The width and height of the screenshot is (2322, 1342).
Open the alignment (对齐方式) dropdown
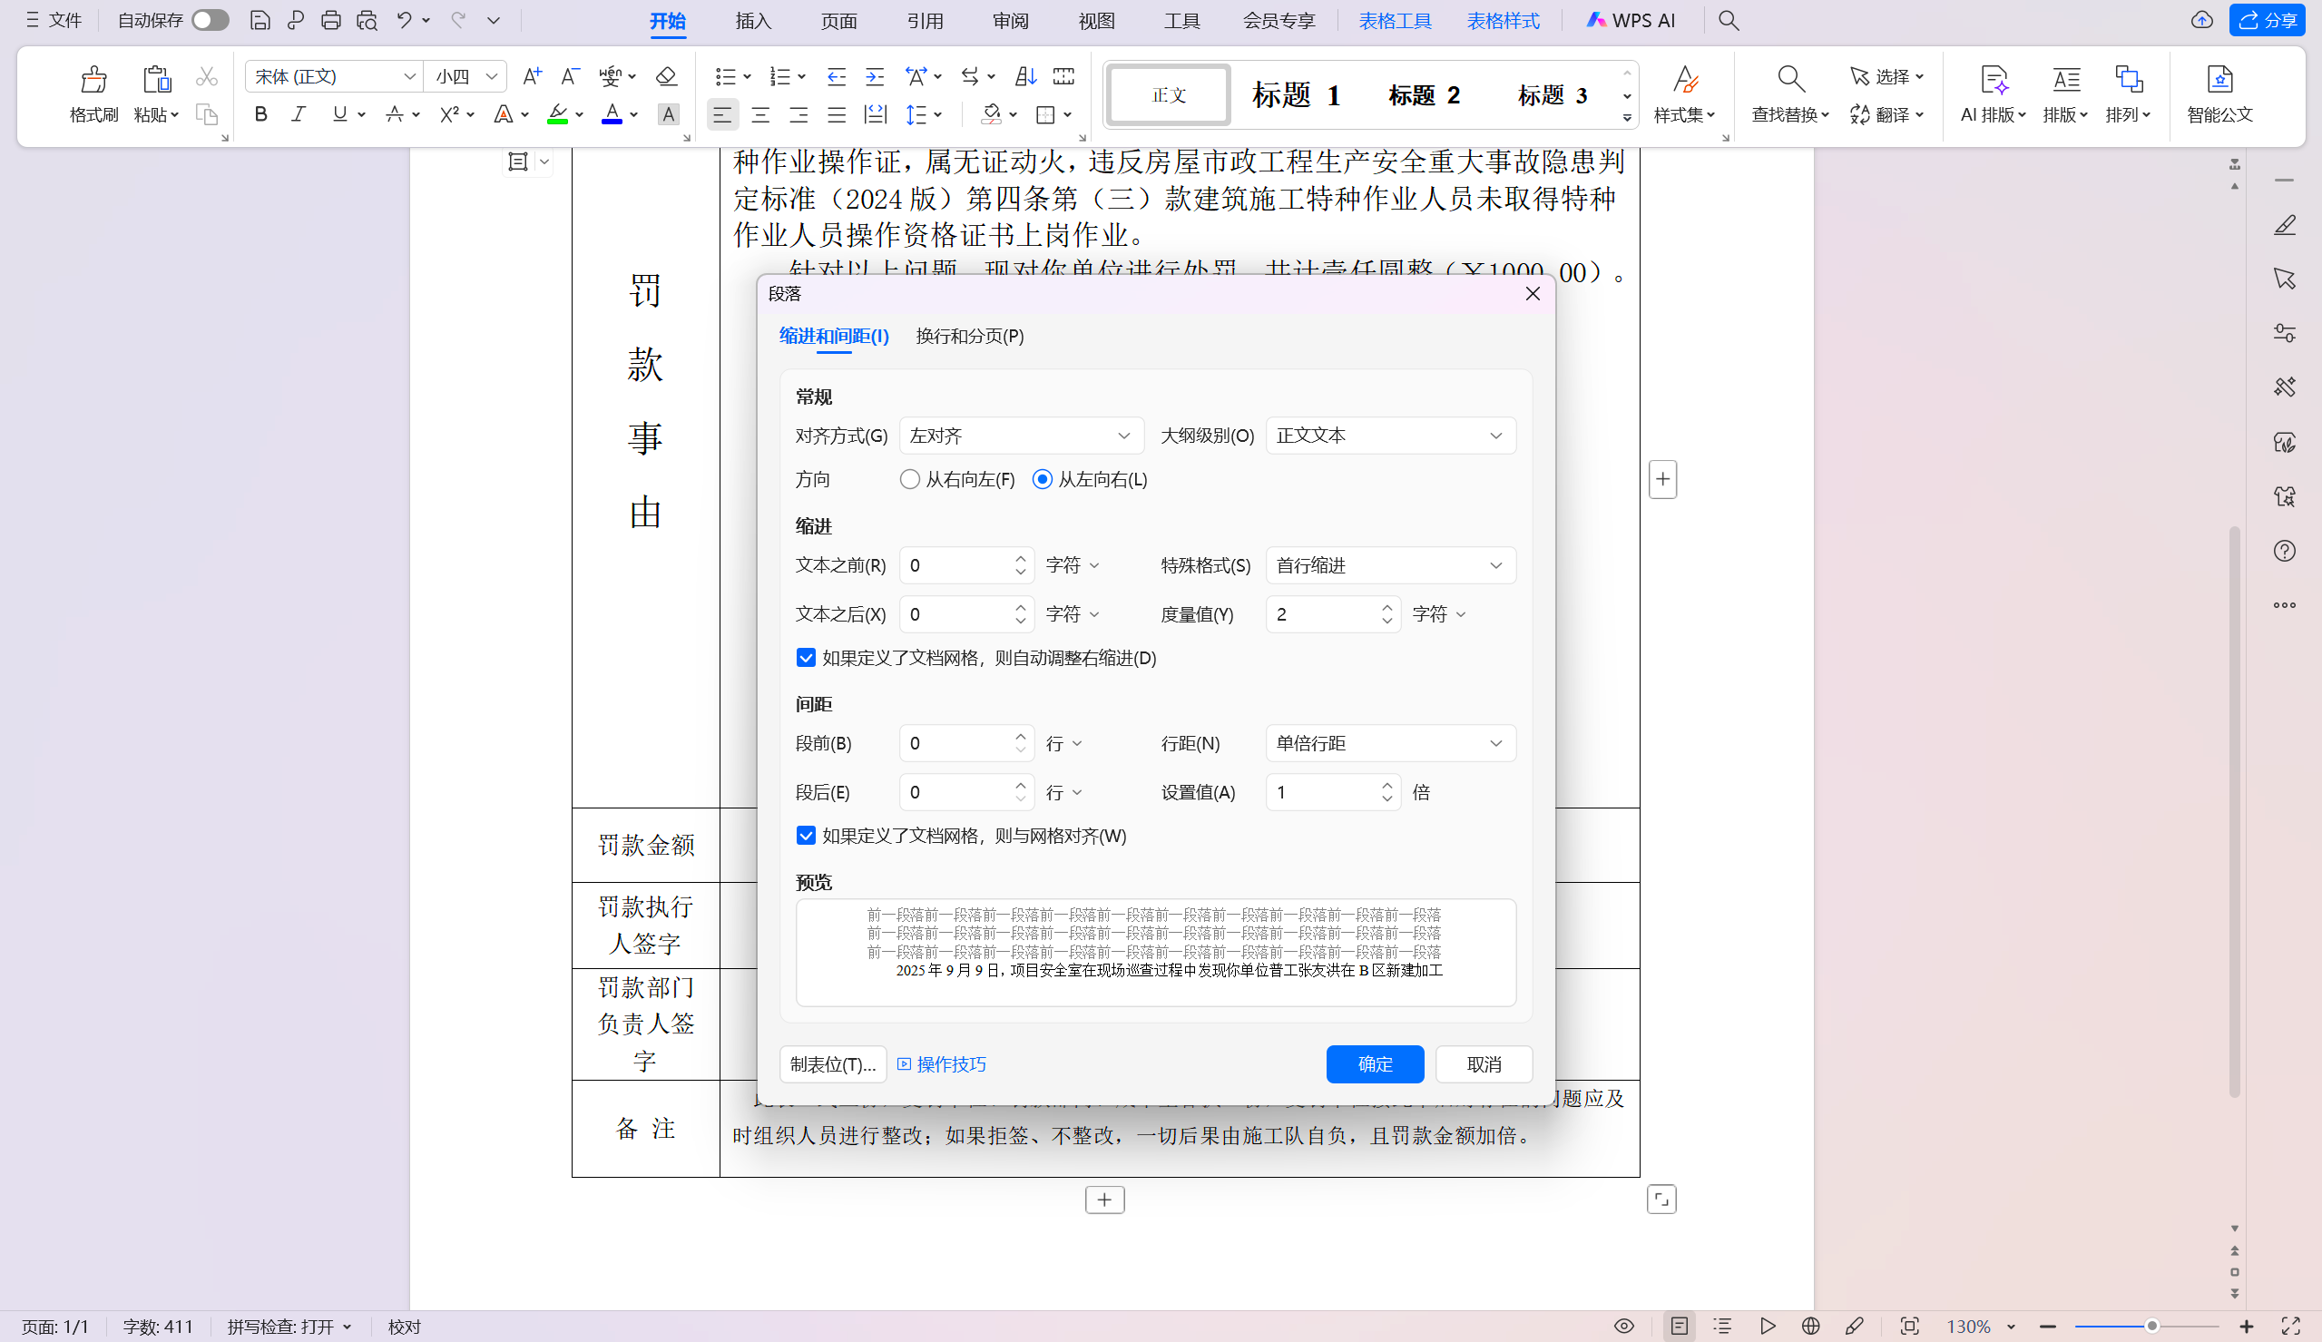click(x=1021, y=435)
